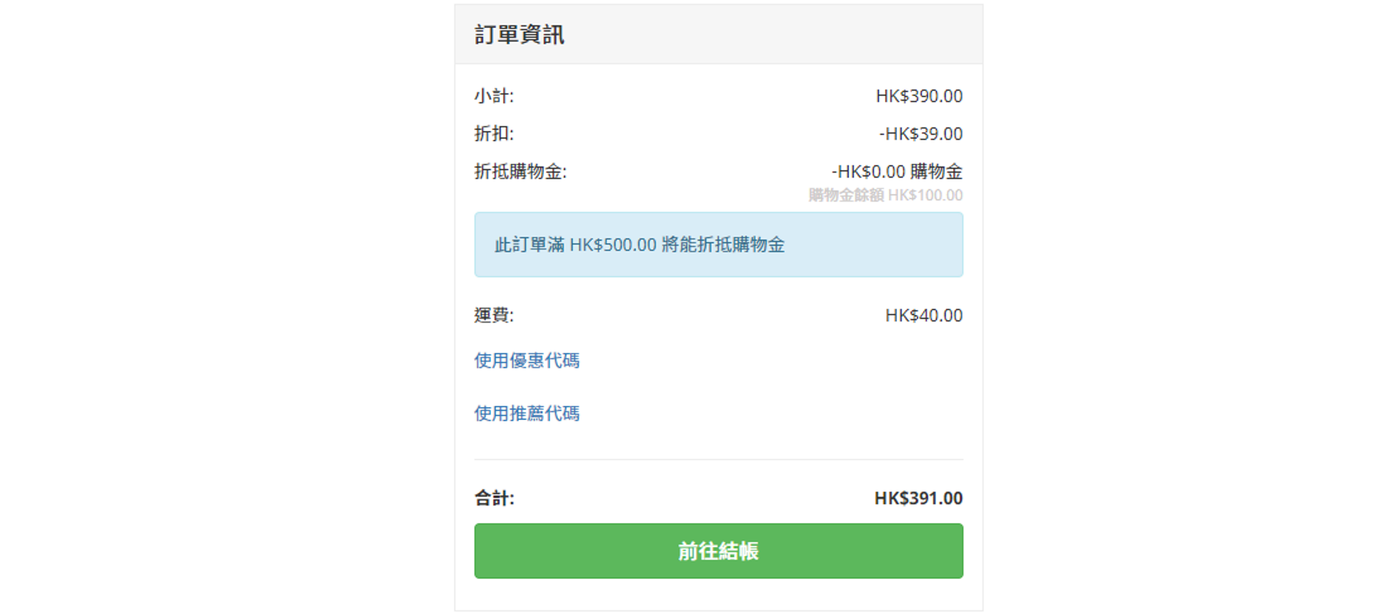Select the gray HK$100.00 balance amount
Image resolution: width=1376 pixels, height=614 pixels.
[x=925, y=195]
